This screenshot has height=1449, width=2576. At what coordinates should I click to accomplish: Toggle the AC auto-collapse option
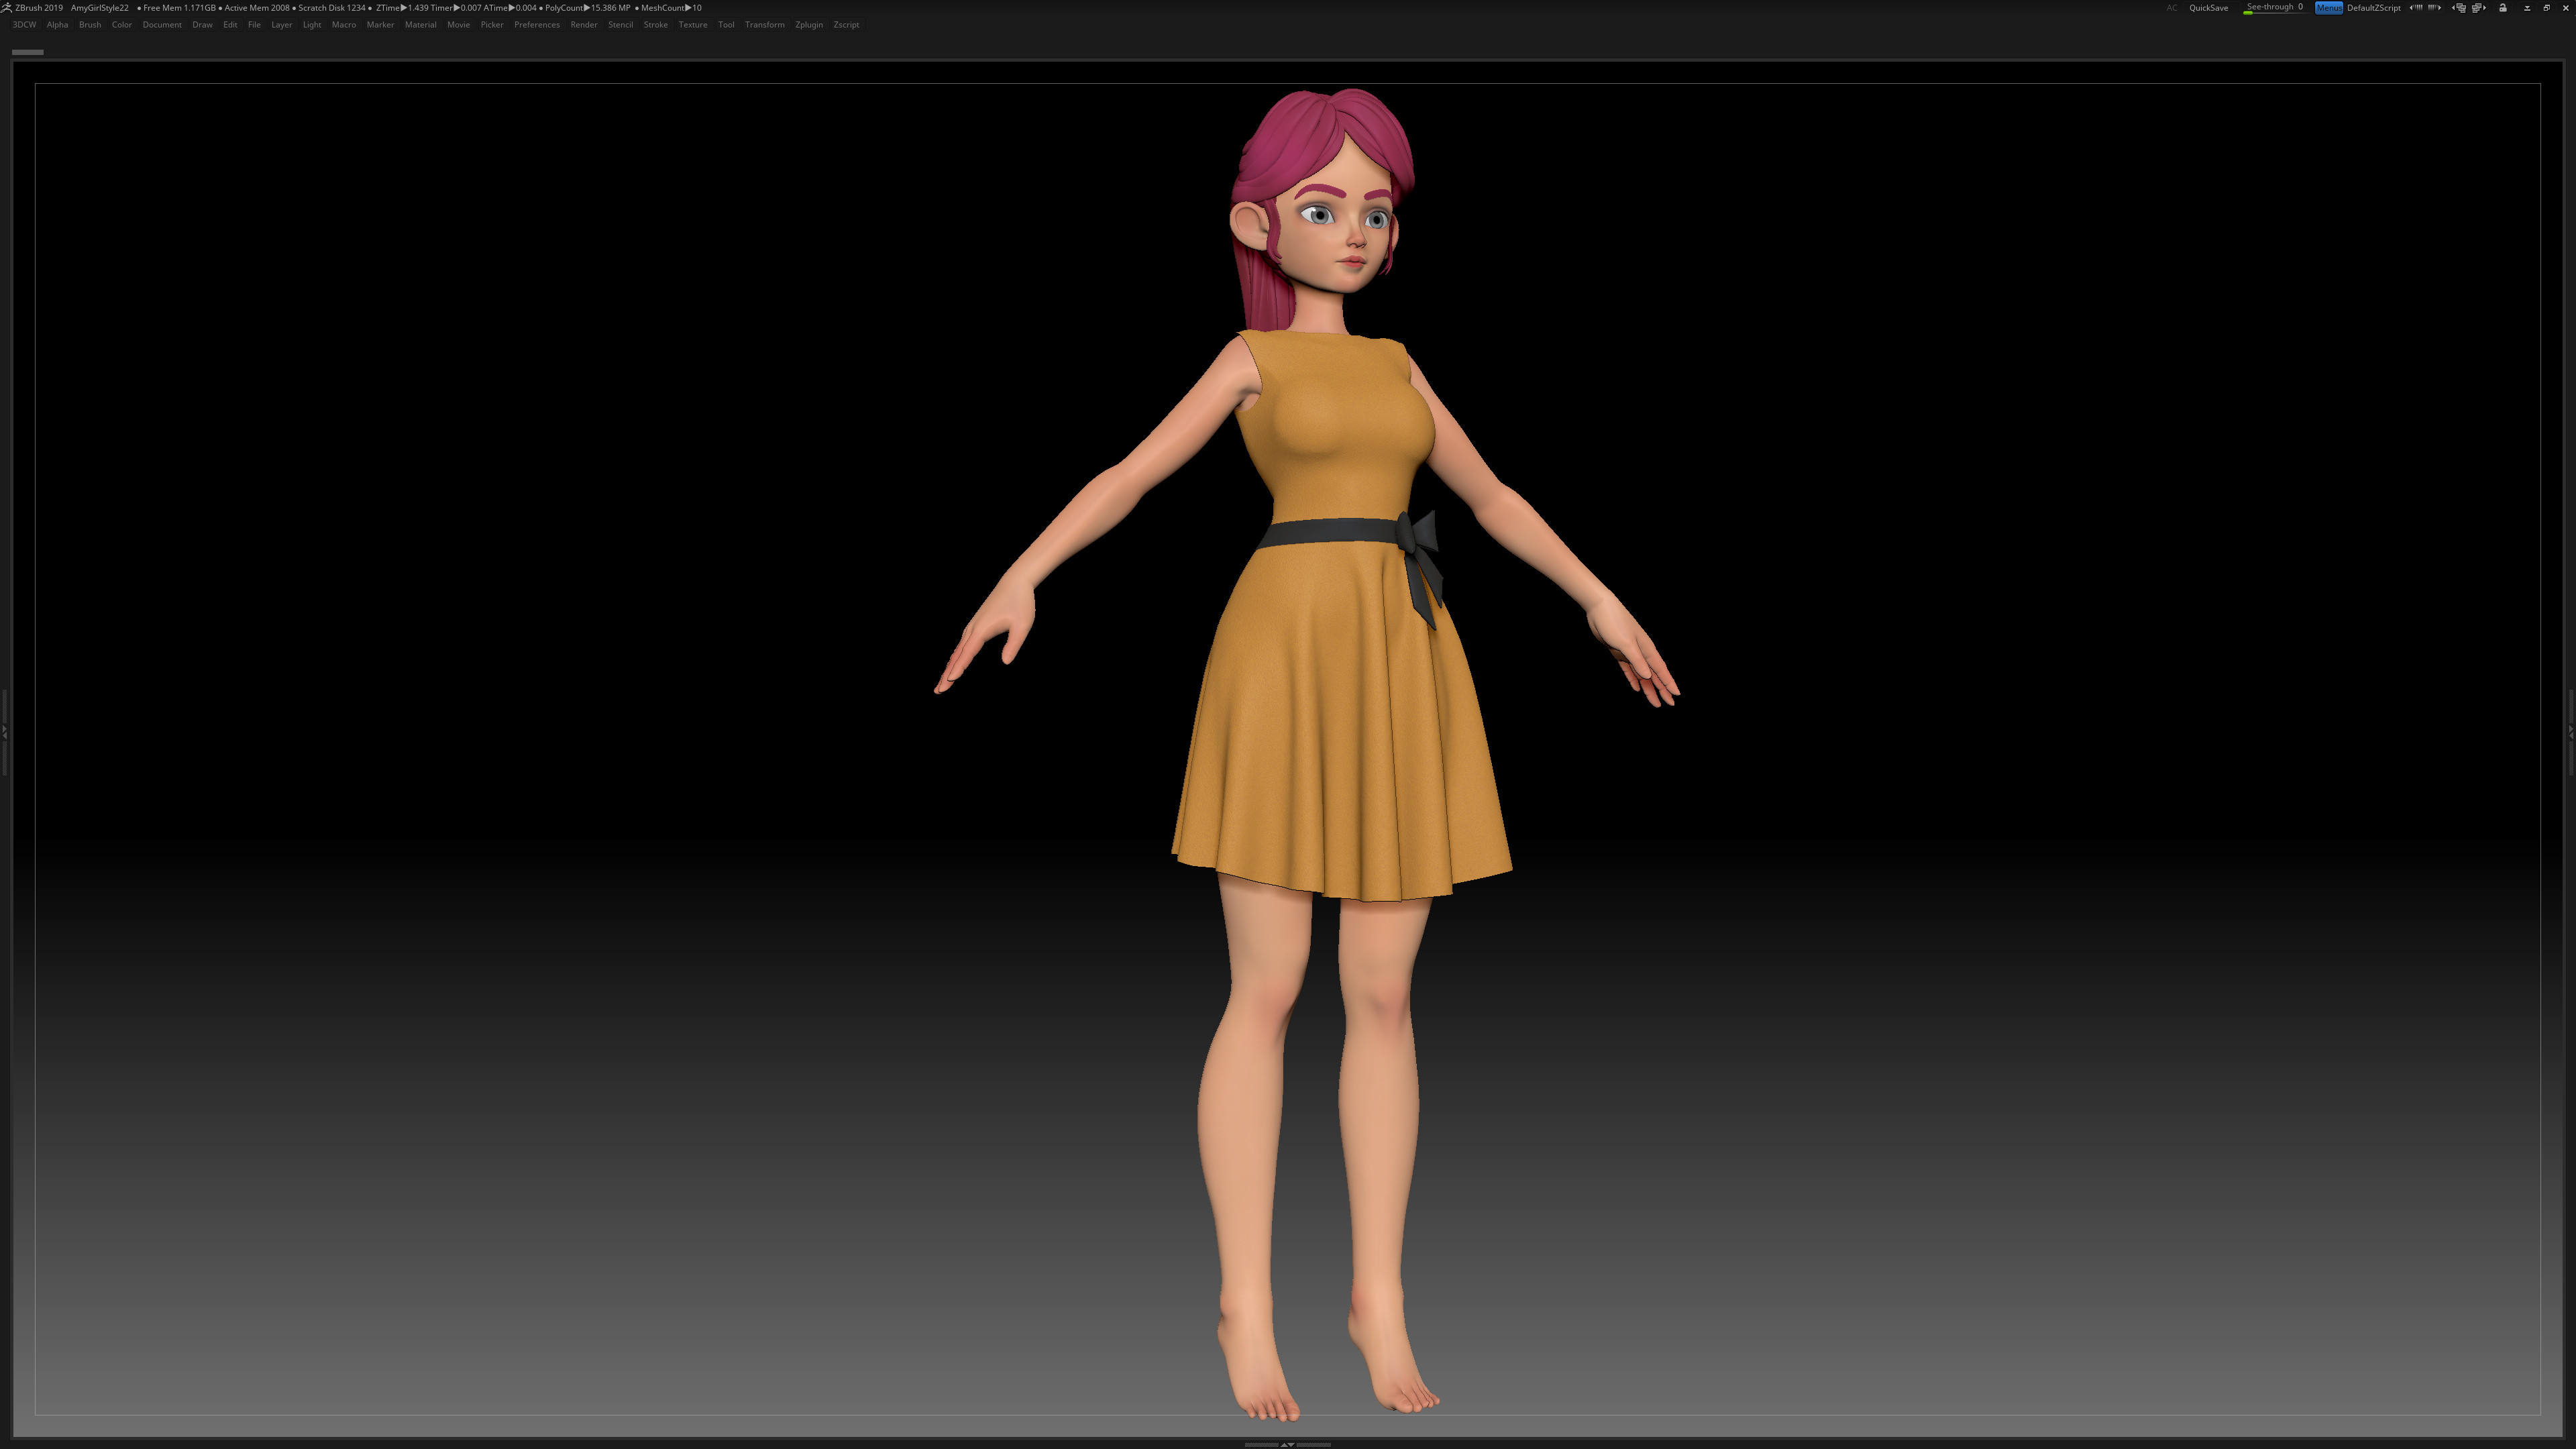[2171, 8]
